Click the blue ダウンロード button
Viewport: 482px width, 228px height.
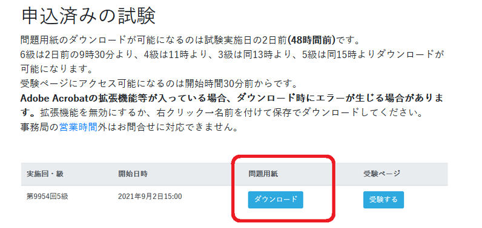276,200
